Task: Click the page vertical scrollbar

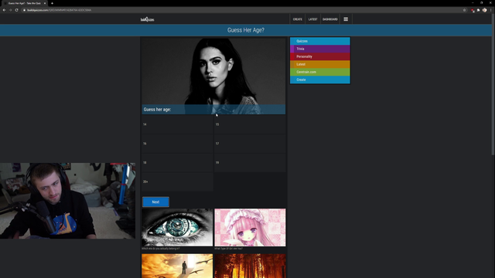Action: 493,85
